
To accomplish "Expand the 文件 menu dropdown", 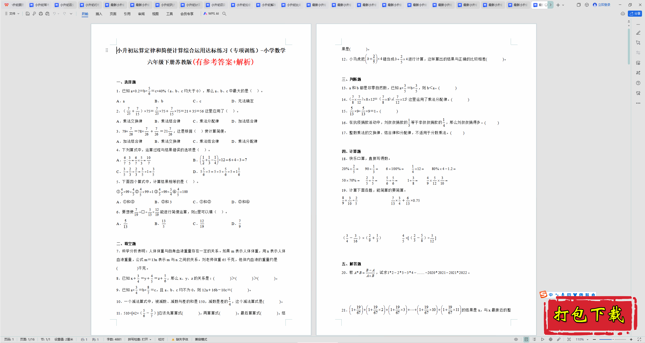I will 12,14.
